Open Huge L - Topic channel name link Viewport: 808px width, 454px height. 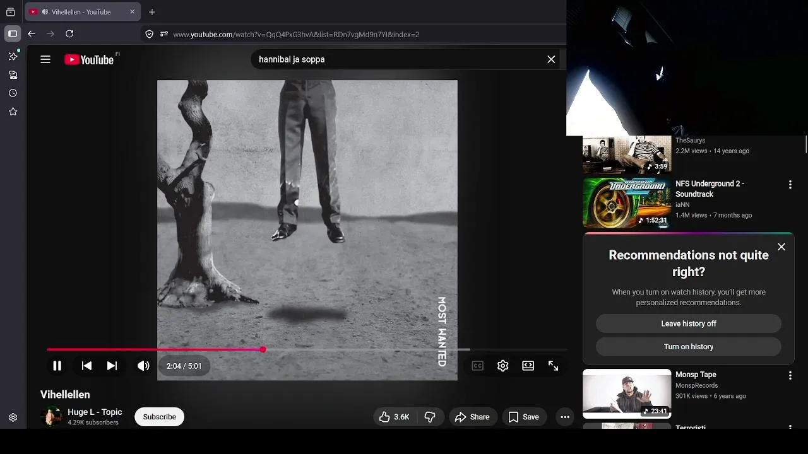click(x=95, y=412)
